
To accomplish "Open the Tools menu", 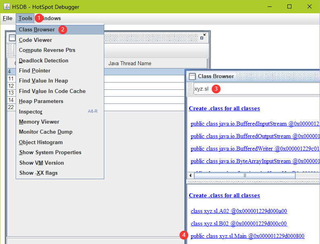I will point(25,19).
